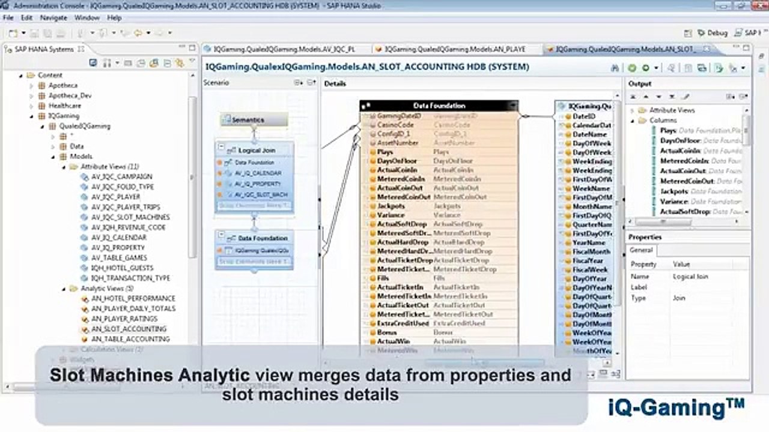Viewport: 769px width, 432px height.
Task: Click the Save and Activate green icon
Action: 646,68
